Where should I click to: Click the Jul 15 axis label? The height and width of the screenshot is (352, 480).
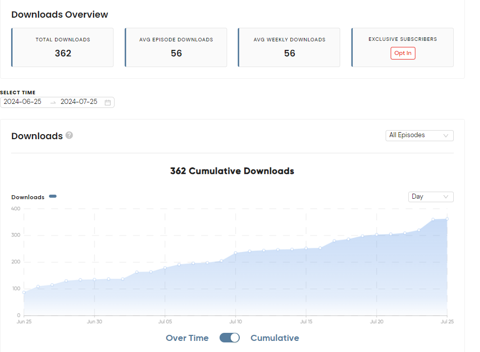click(x=306, y=321)
